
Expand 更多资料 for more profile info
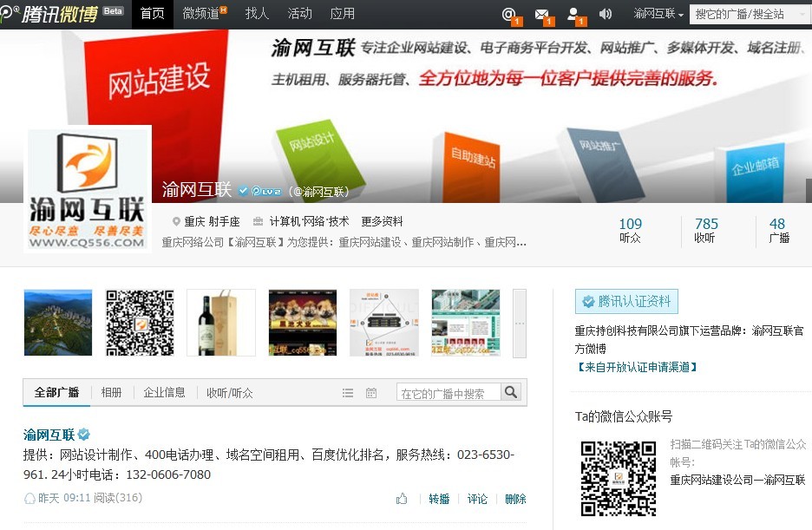(x=383, y=221)
